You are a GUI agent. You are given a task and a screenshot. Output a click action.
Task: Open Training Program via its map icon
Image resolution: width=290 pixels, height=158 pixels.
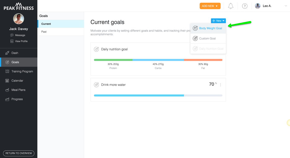tap(7, 71)
